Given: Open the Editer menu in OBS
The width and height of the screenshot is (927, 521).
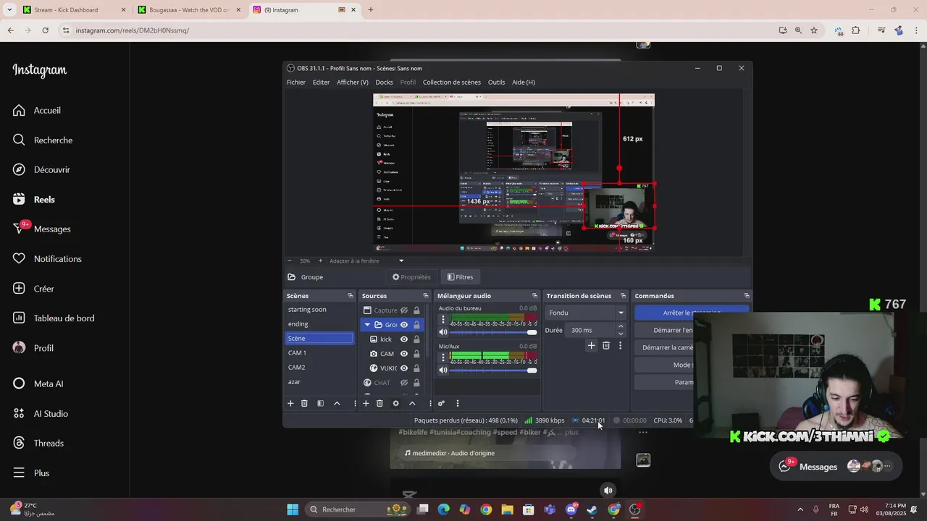Looking at the screenshot, I should coord(321,82).
